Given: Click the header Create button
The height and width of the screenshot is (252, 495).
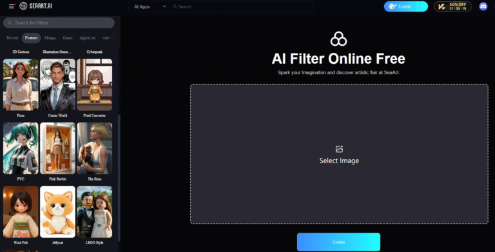Looking at the screenshot, I should coord(401,6).
